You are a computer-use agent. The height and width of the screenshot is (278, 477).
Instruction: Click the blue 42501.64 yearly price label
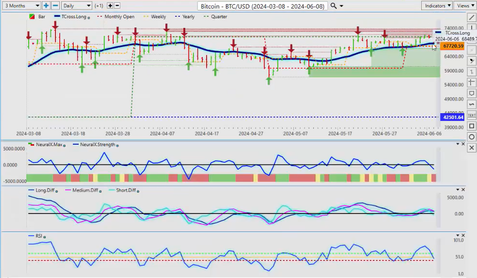[453, 117]
